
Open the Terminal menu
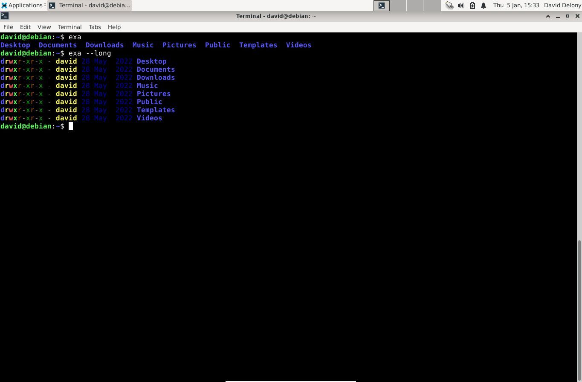(69, 27)
